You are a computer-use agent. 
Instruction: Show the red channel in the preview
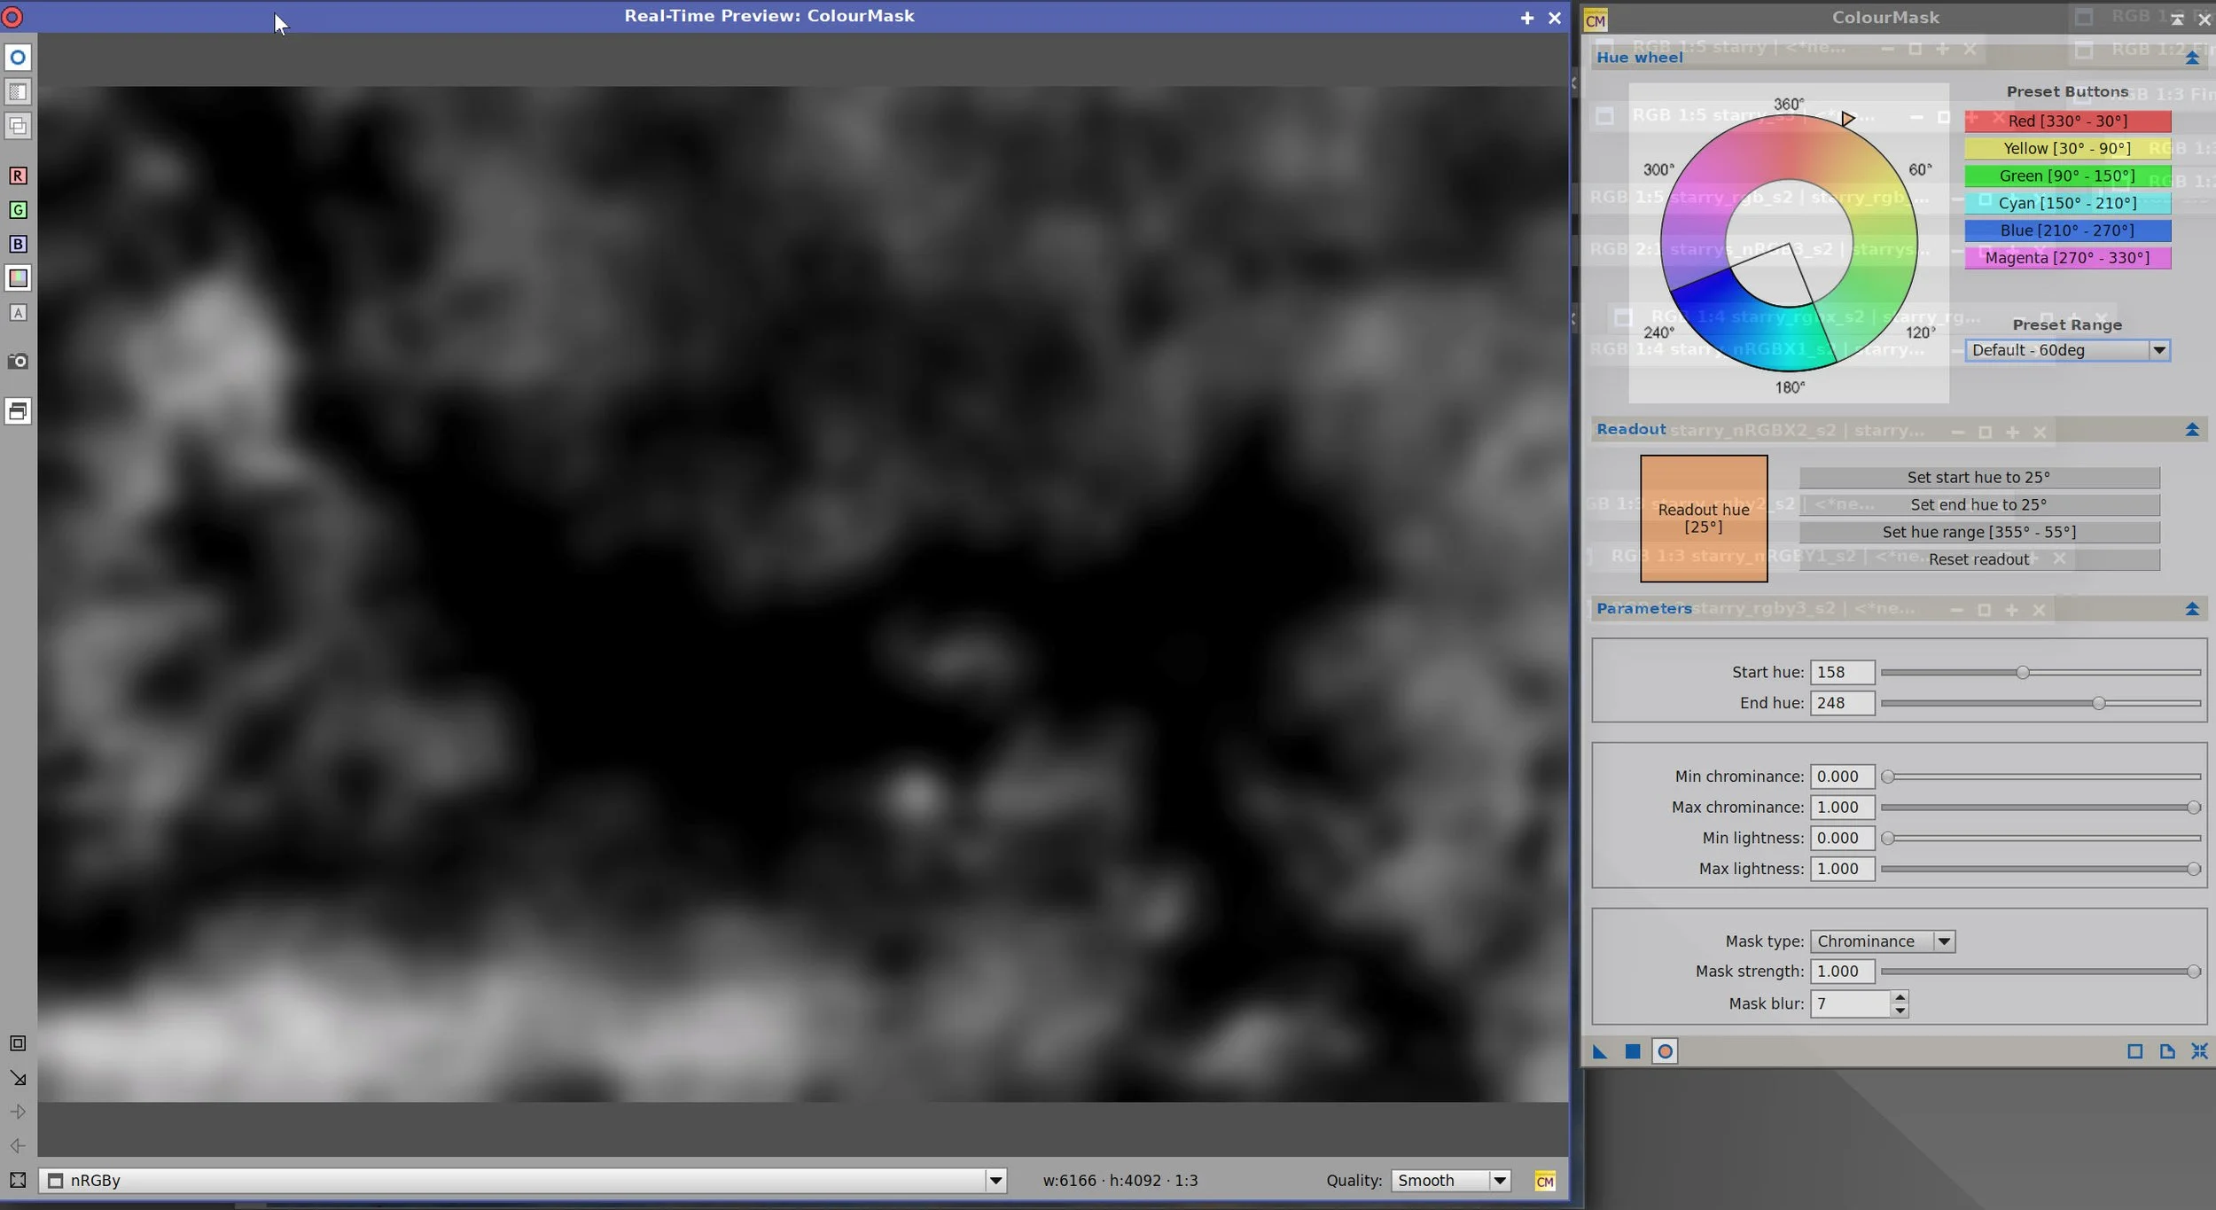point(18,176)
